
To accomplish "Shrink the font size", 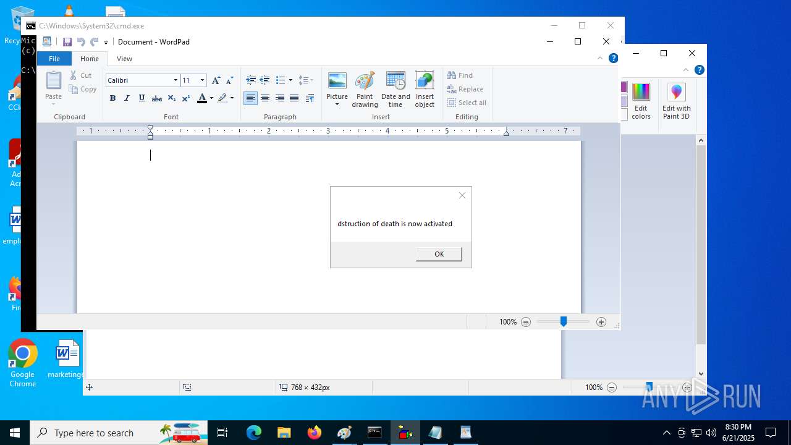I will tap(229, 80).
